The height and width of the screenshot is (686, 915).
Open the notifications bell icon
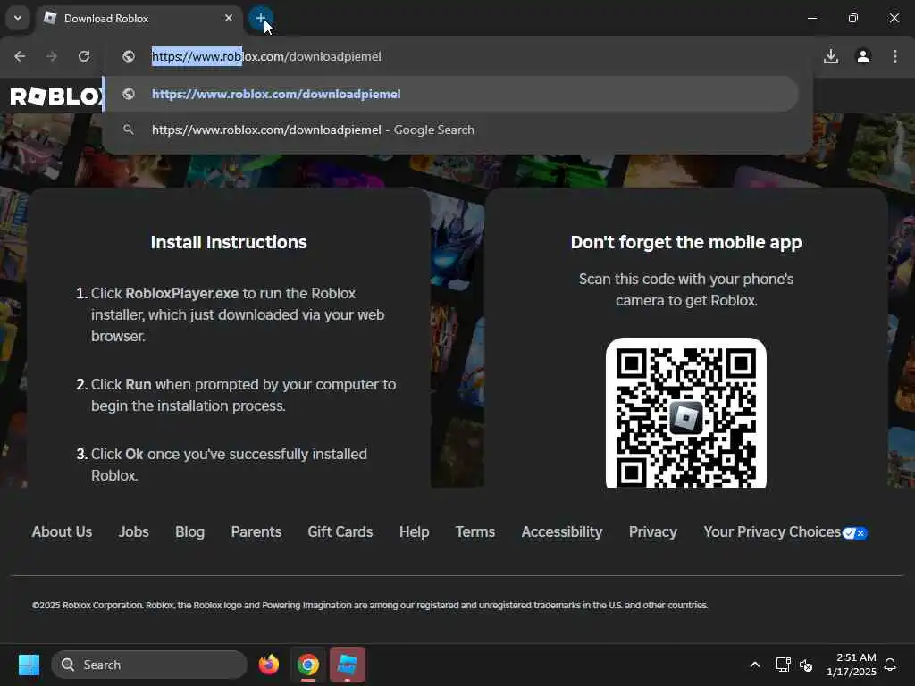point(890,665)
